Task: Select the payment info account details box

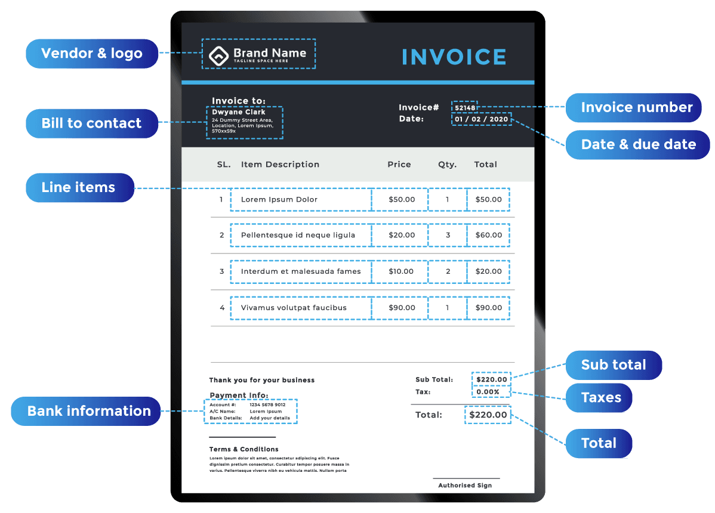Action: [x=251, y=412]
